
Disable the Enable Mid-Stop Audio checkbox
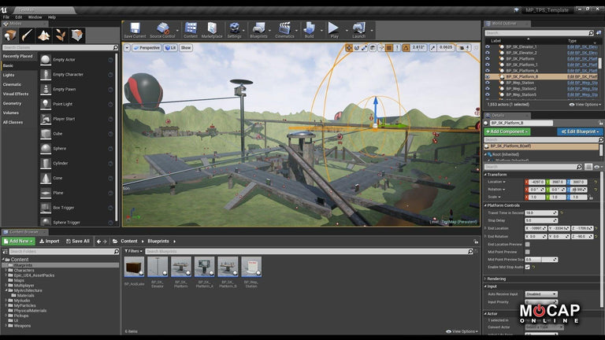(x=528, y=267)
